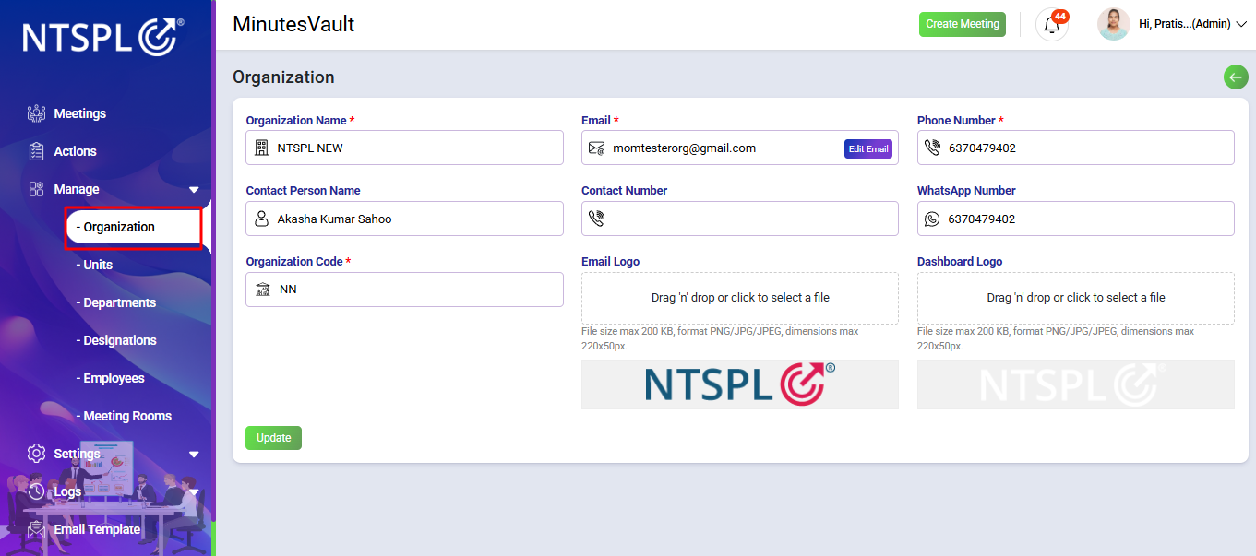Click the Email Template envelope icon
The height and width of the screenshot is (556, 1256).
pyautogui.click(x=36, y=529)
